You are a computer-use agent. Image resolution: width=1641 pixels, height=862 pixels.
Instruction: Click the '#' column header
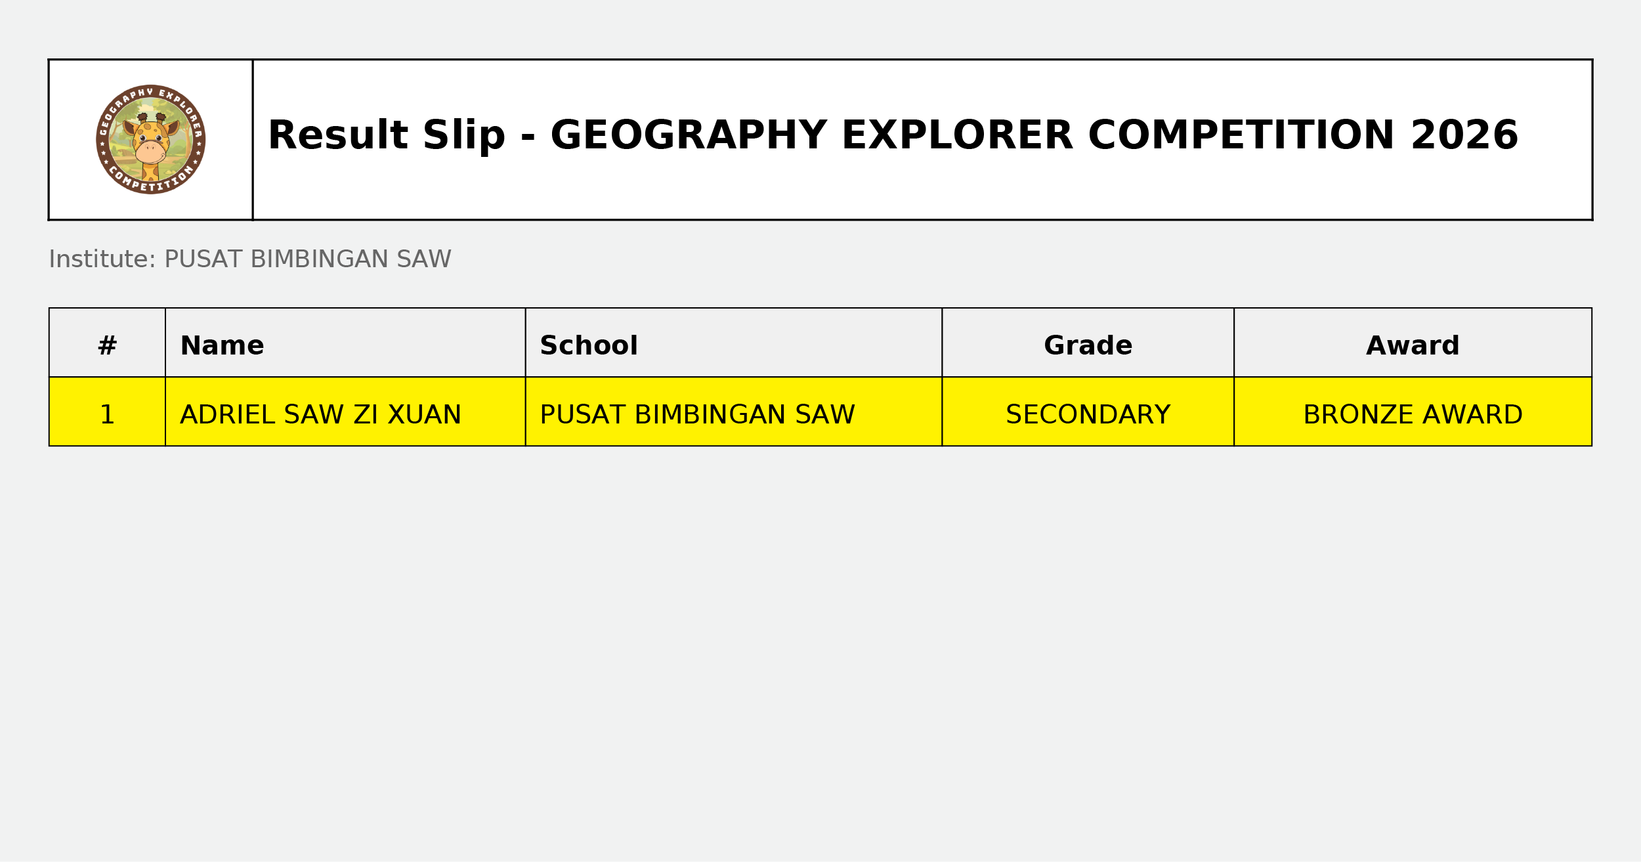[x=107, y=345]
